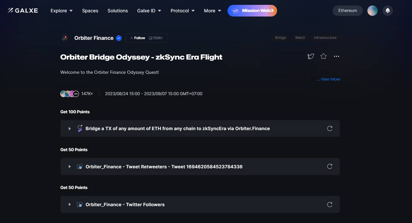Go to Solutions in the navigation

tap(117, 11)
